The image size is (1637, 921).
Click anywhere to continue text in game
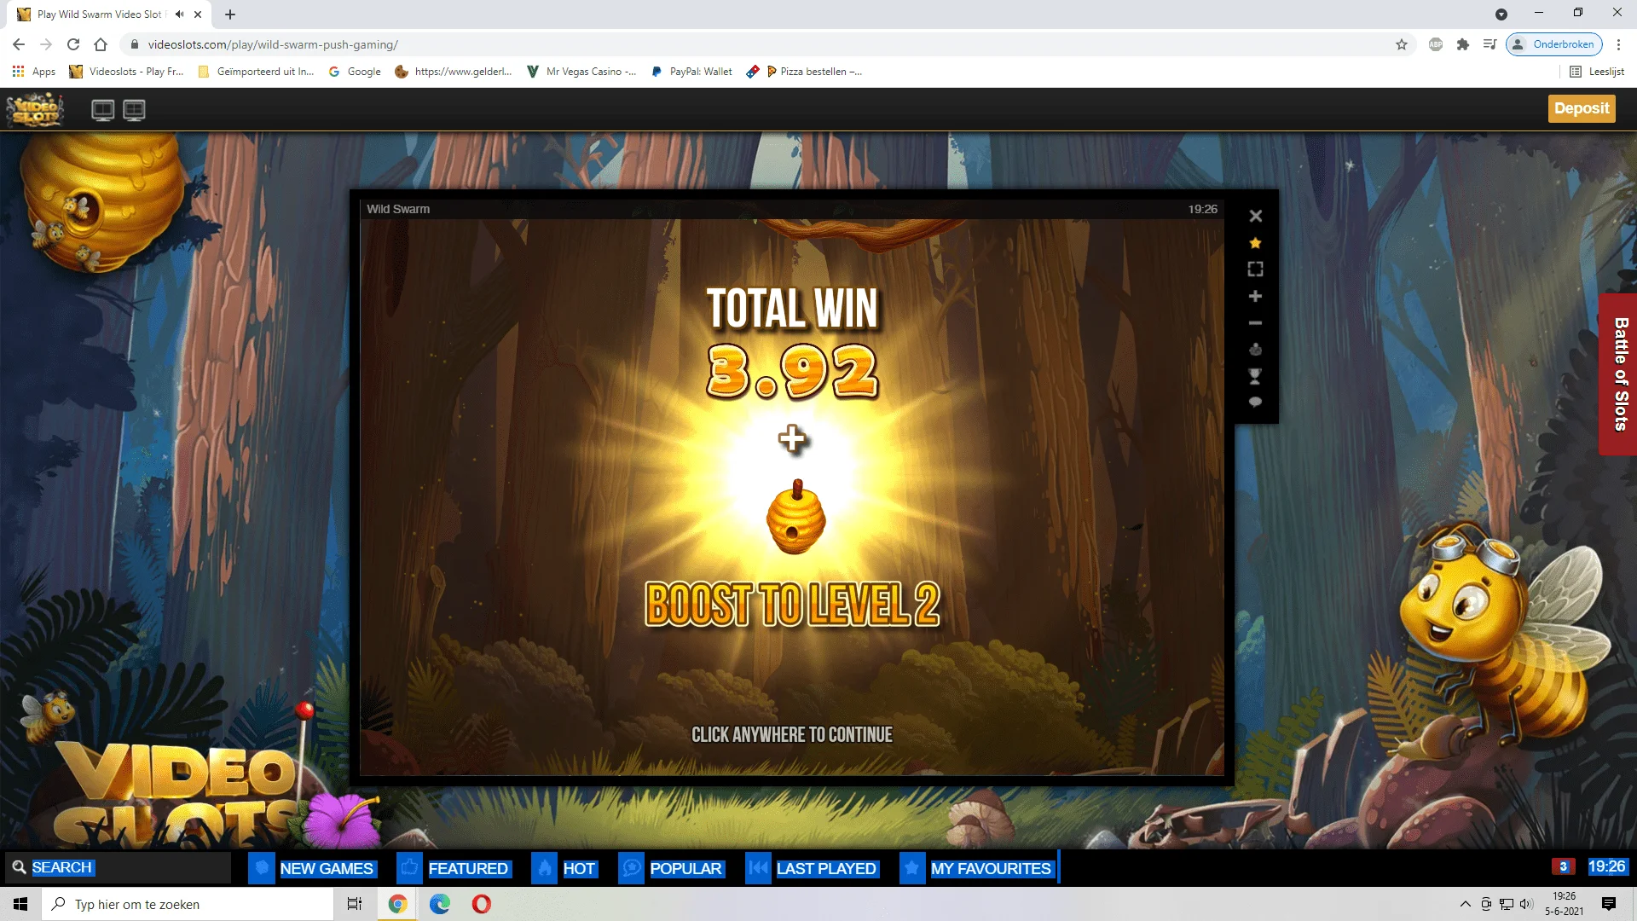(792, 735)
